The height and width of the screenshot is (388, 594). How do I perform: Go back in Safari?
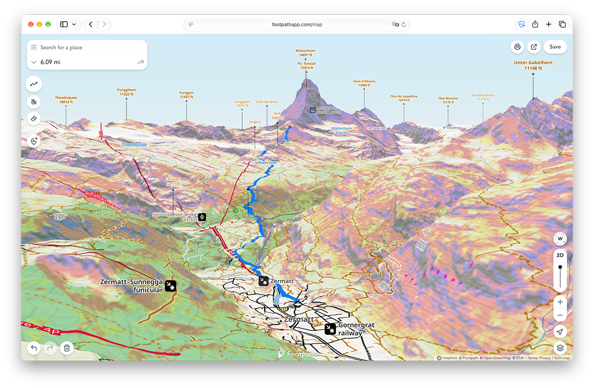tap(91, 24)
